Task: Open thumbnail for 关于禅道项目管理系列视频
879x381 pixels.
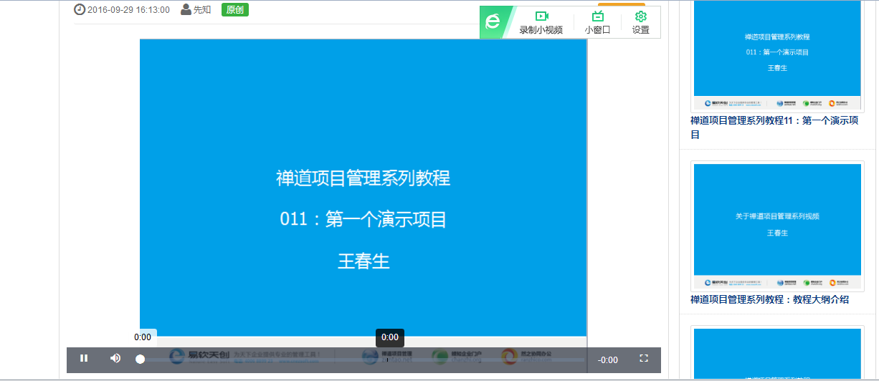Action: [777, 226]
